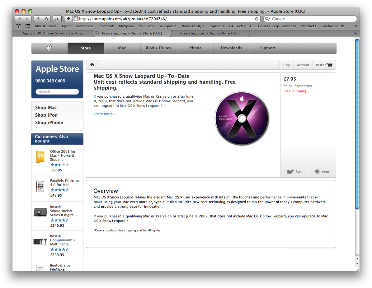Open the Basket cart icon
This screenshot has width=372, height=288.
pos(329,65)
